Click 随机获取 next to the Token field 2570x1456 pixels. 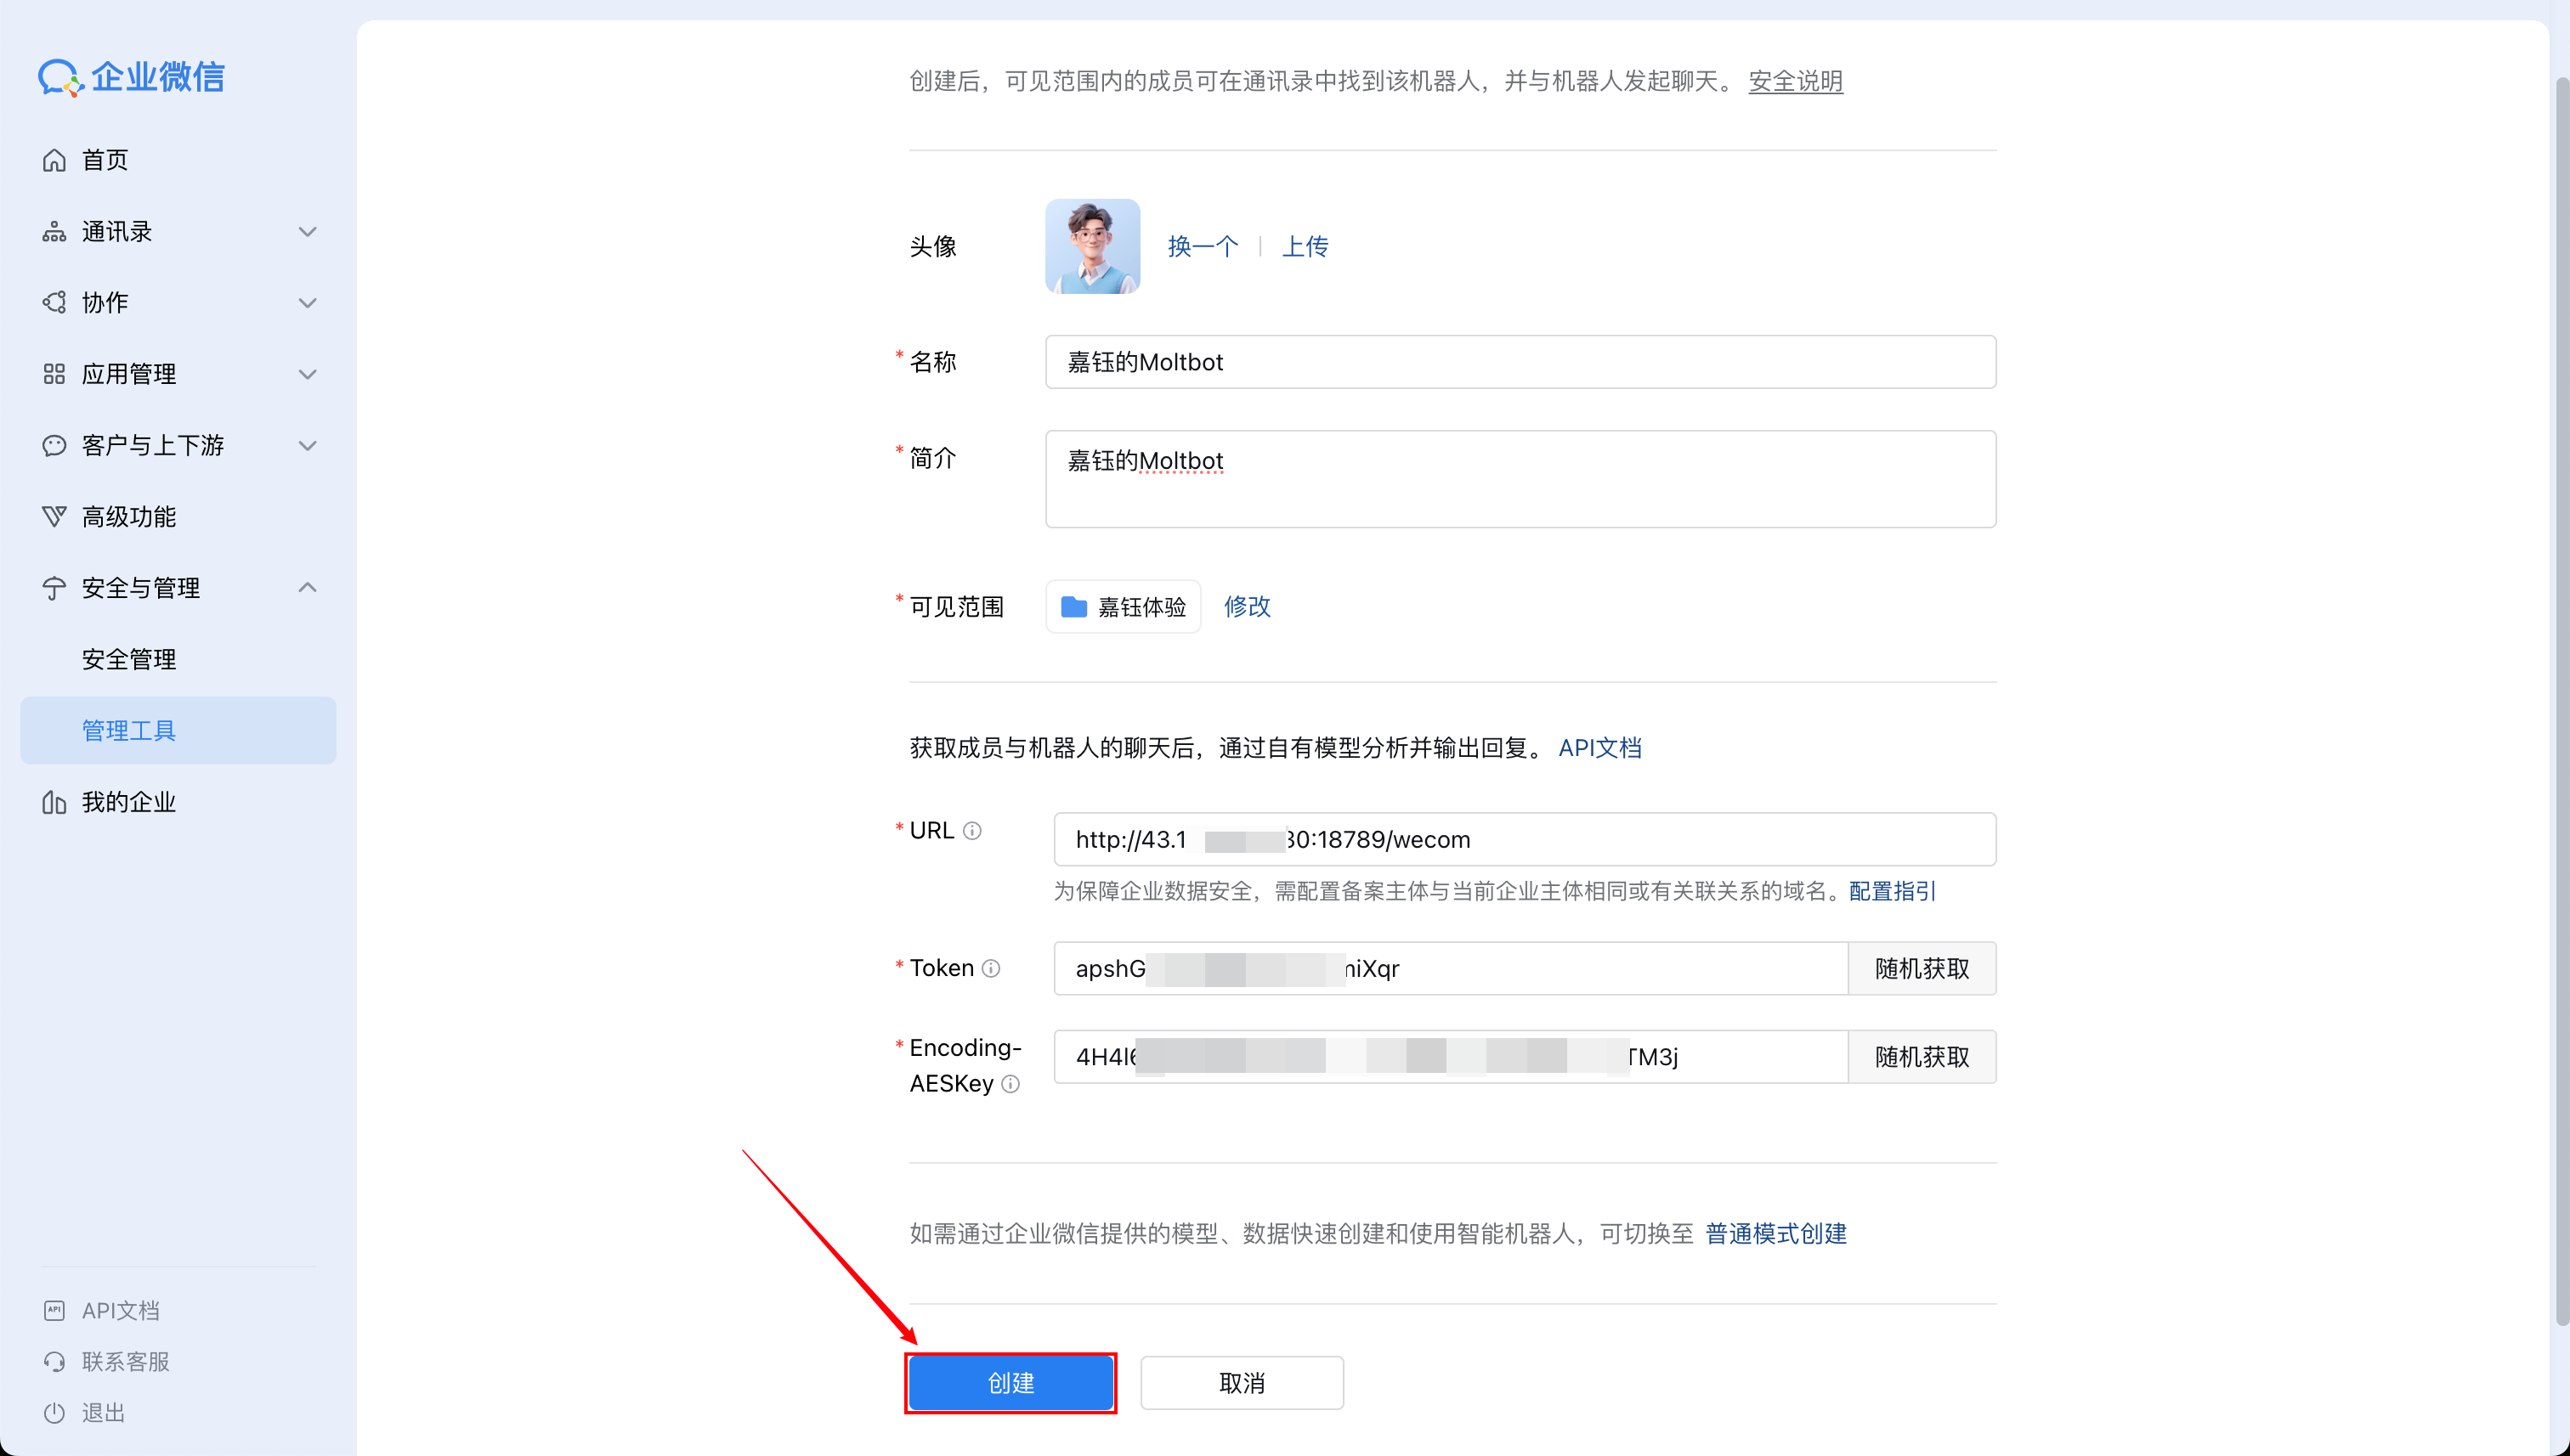[x=1921, y=968]
